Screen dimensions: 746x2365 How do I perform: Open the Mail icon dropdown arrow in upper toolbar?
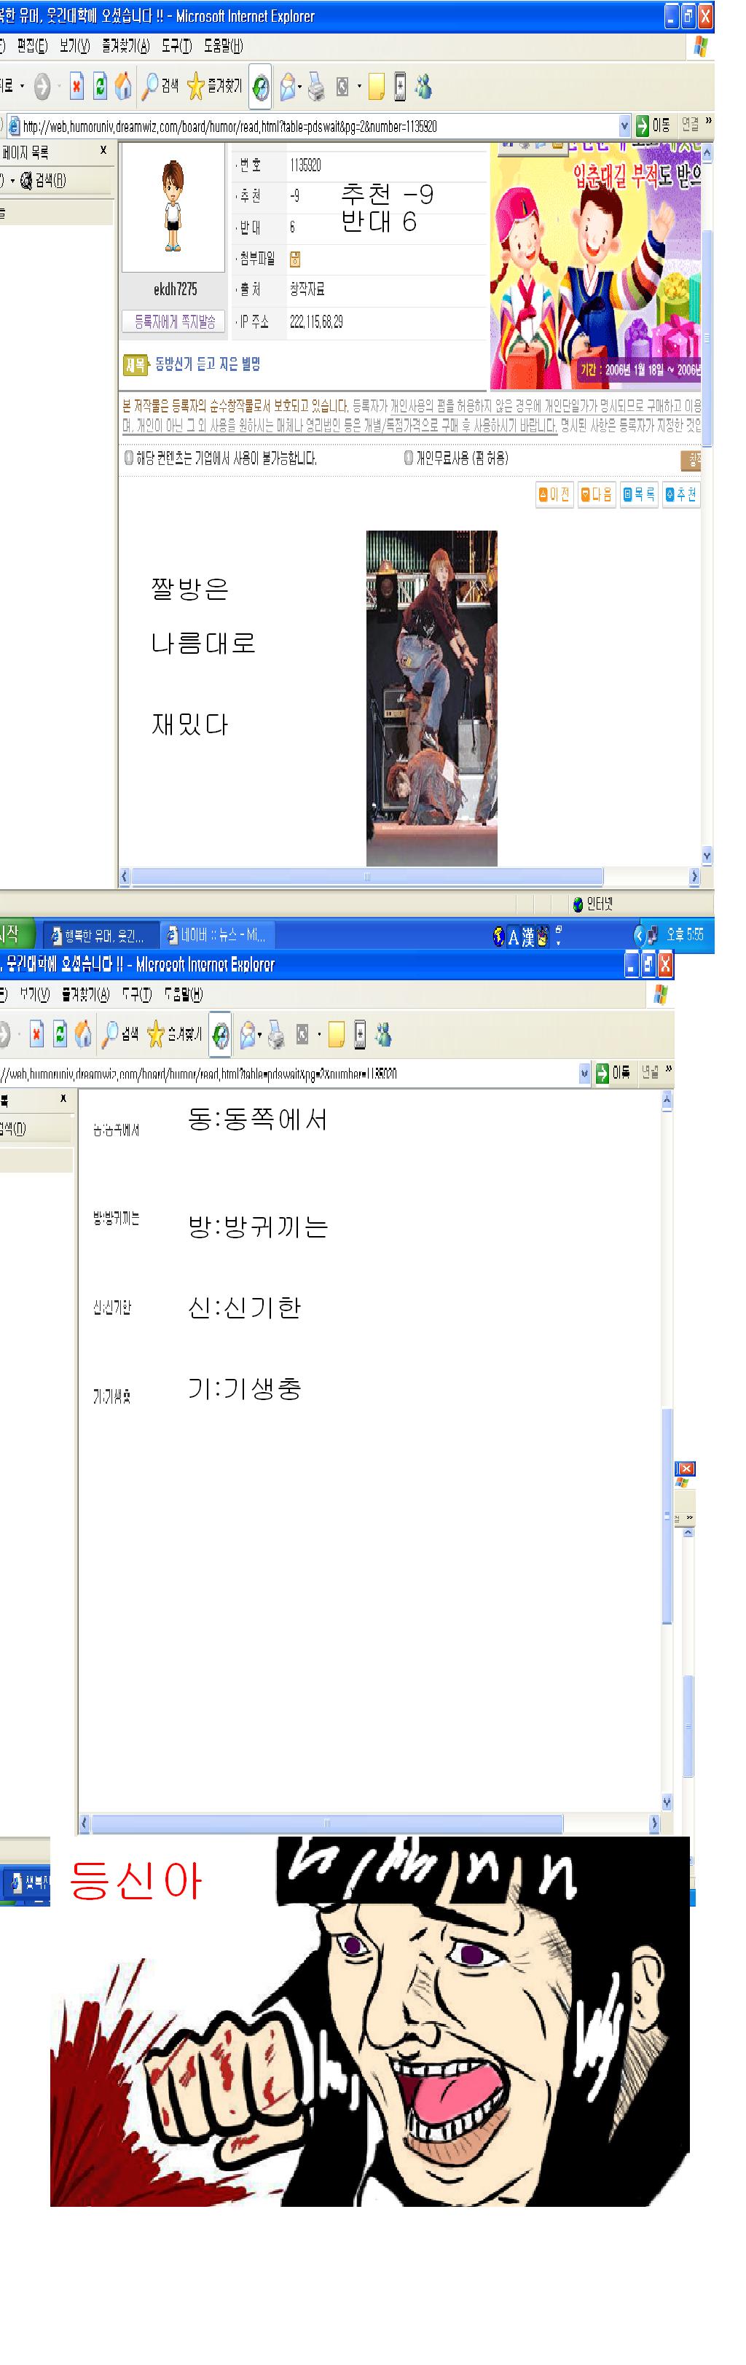[x=300, y=87]
